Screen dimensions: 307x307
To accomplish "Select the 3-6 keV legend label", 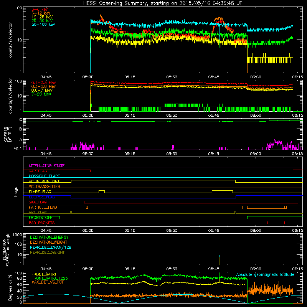I will pyautogui.click(x=40, y=9).
